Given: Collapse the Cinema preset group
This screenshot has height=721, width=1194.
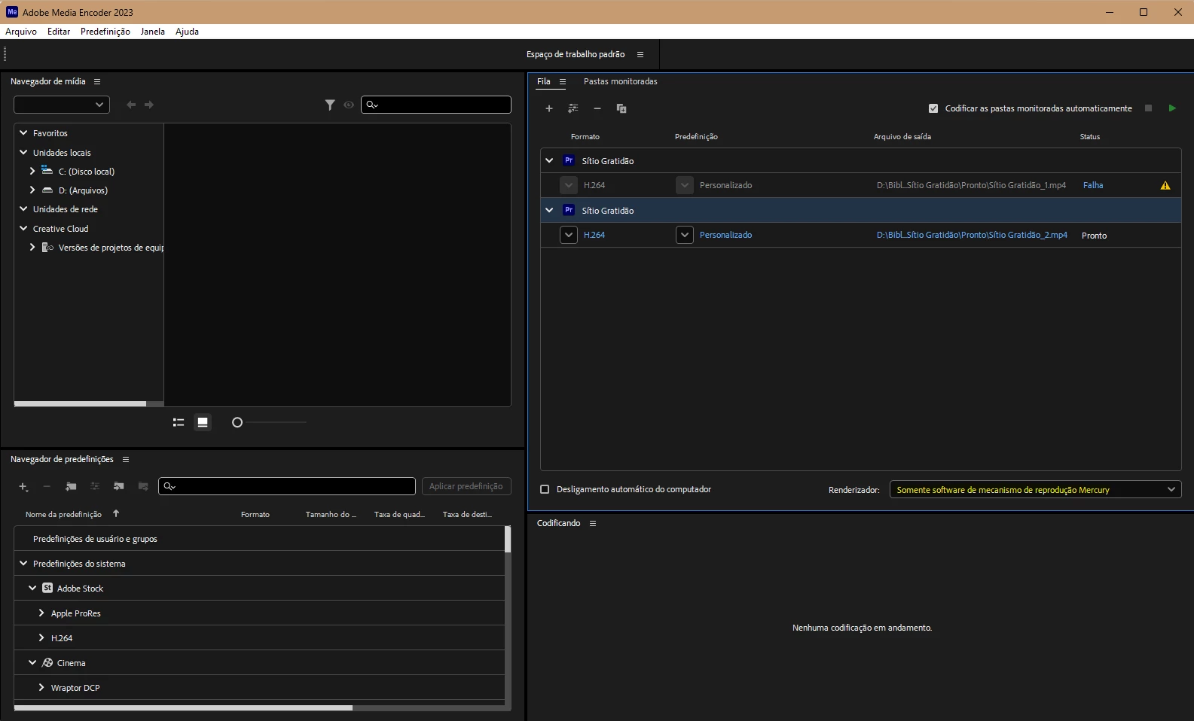Looking at the screenshot, I should pyautogui.click(x=32, y=662).
